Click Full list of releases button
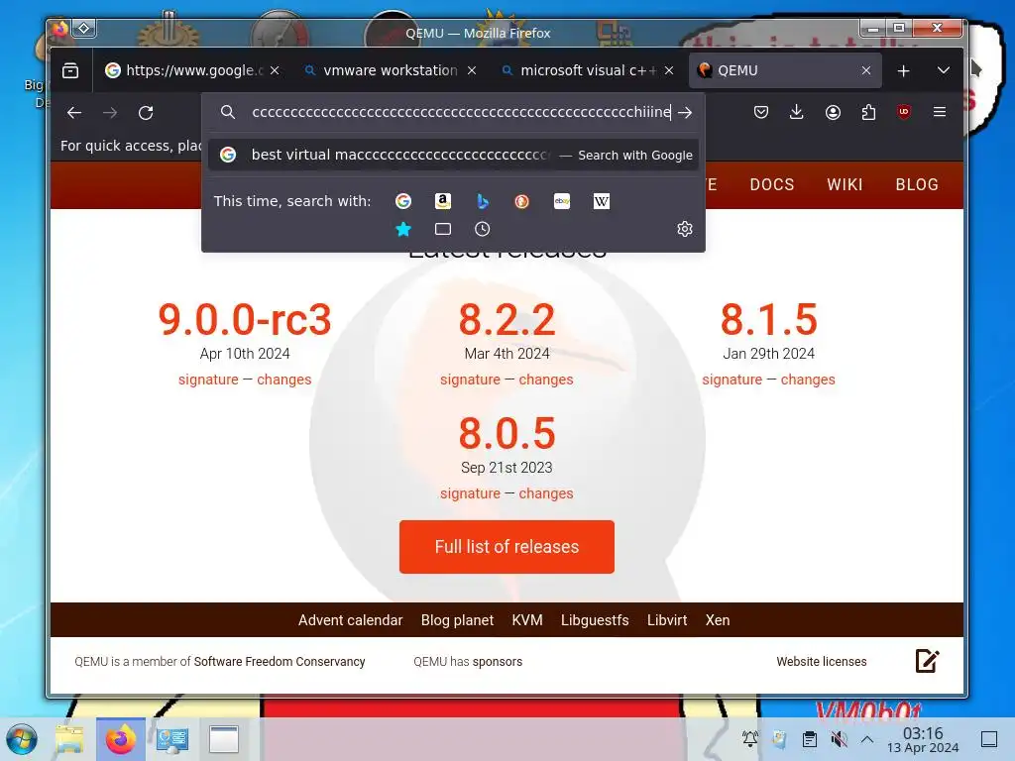The width and height of the screenshot is (1015, 761). [507, 547]
